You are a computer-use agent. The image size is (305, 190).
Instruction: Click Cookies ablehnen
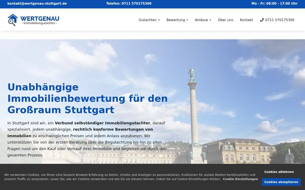click(279, 172)
